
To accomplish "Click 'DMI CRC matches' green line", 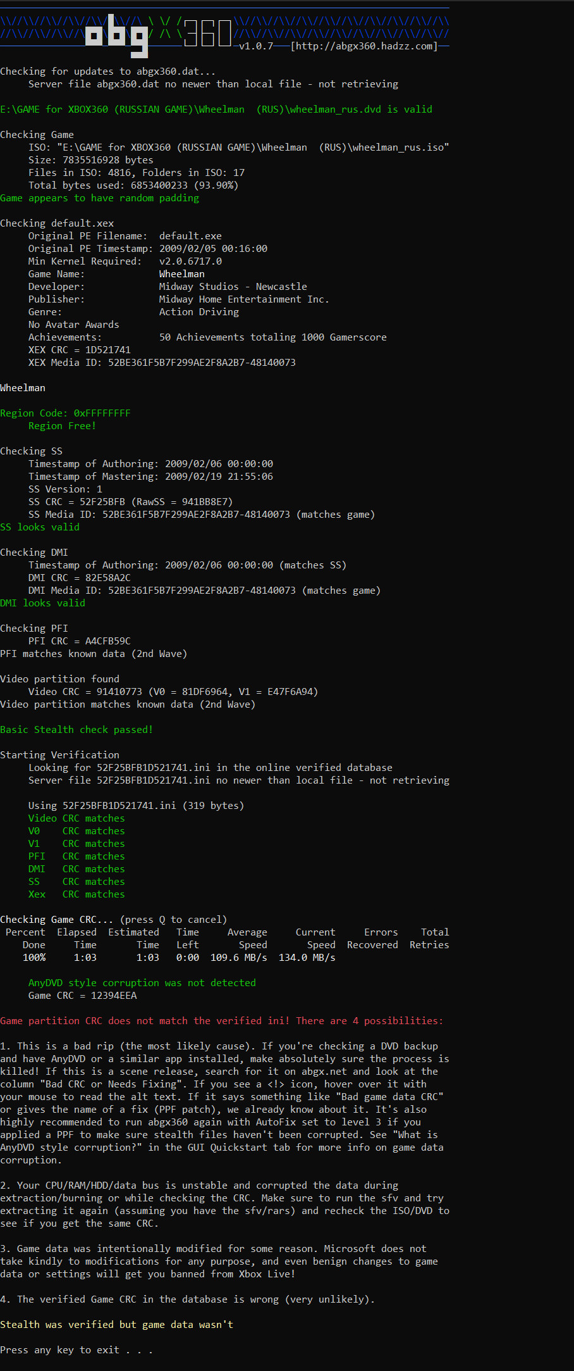I will (x=76, y=869).
